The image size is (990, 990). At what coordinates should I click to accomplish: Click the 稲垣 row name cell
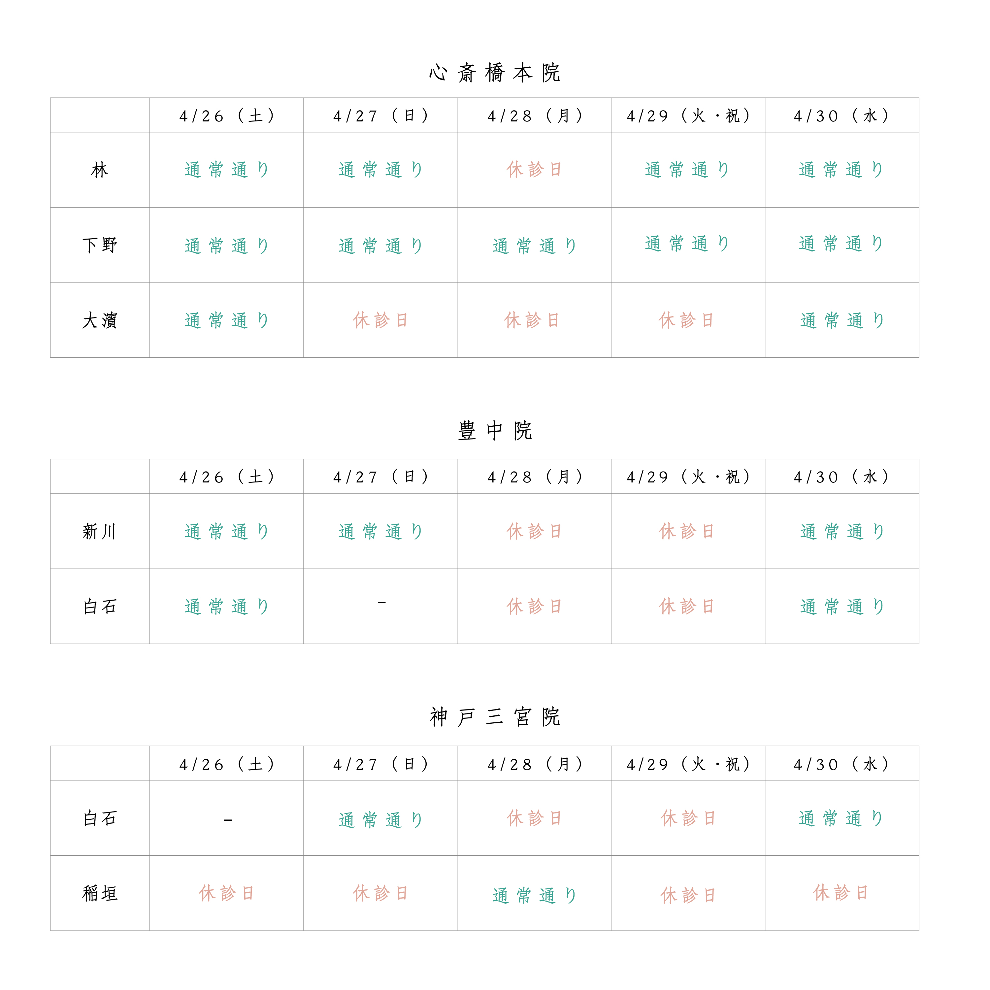[x=100, y=894]
